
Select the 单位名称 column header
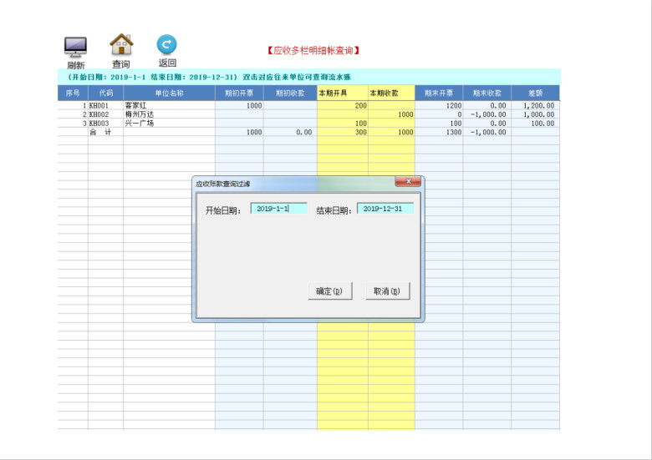coord(169,93)
